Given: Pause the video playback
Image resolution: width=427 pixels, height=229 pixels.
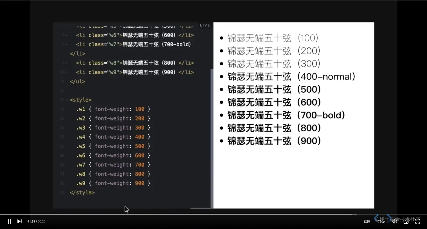Looking at the screenshot, I should [10, 221].
